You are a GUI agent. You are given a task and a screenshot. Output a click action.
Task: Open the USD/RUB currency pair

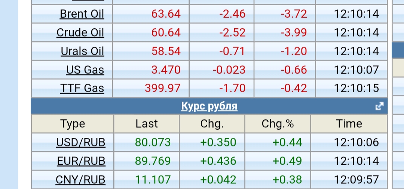click(x=81, y=142)
